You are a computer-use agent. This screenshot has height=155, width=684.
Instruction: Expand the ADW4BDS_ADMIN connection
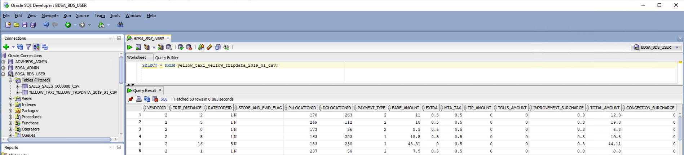[3, 62]
